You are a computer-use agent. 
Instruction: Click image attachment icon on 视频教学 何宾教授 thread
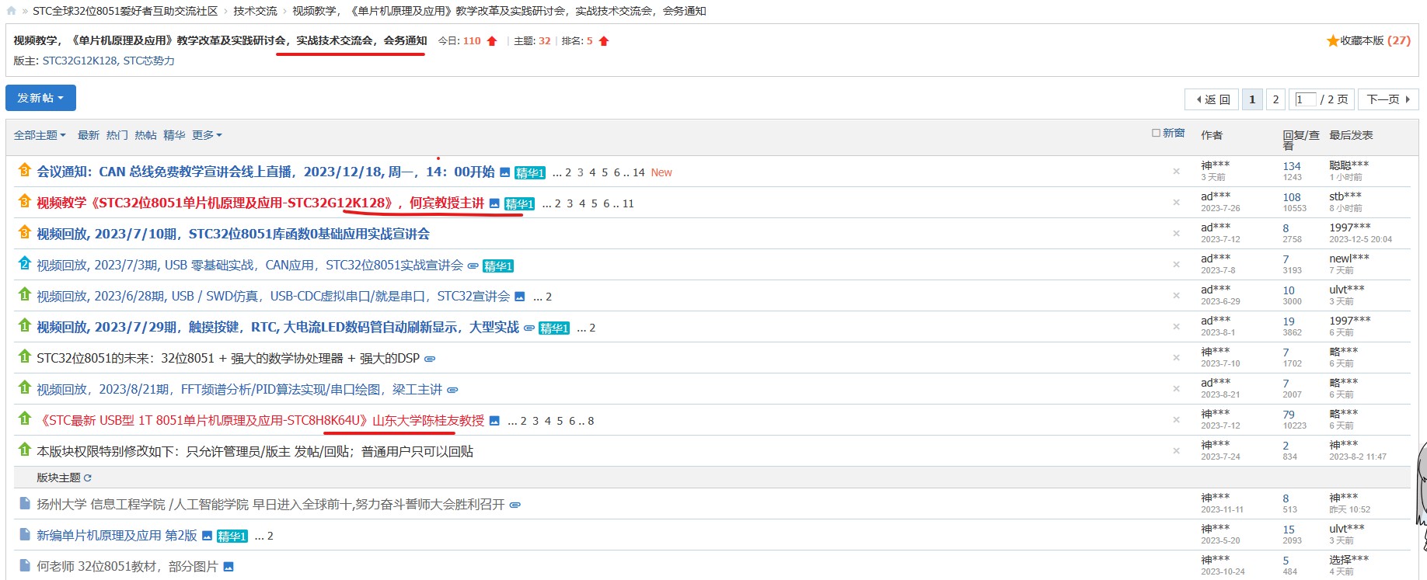[494, 203]
